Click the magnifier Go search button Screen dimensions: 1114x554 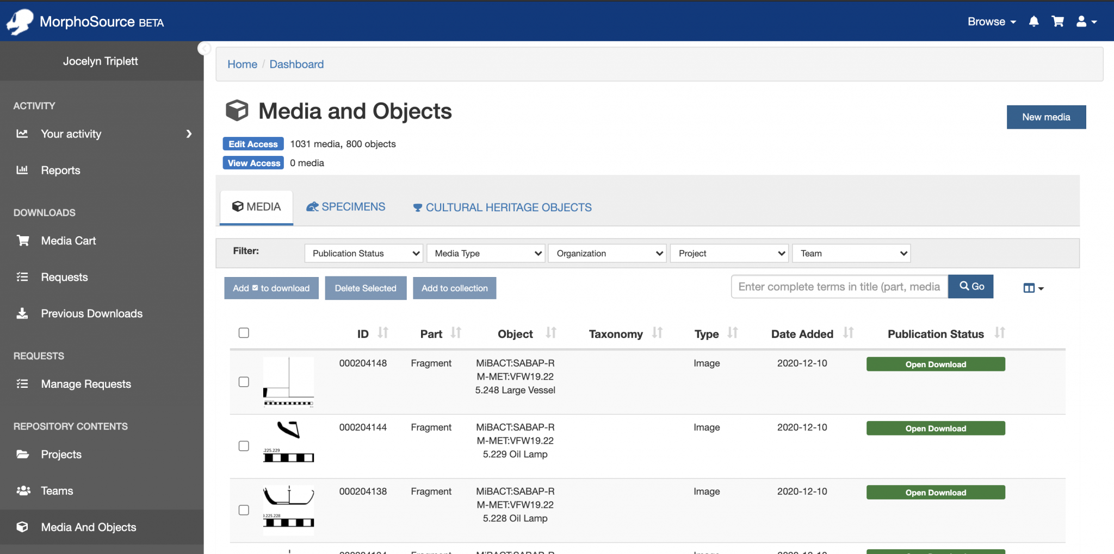(x=971, y=286)
